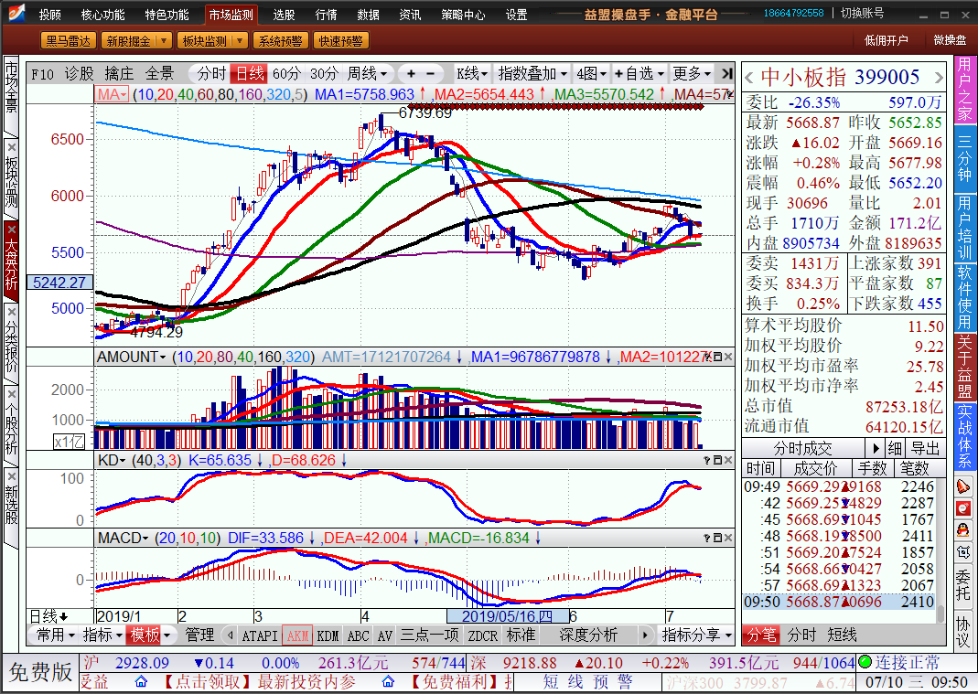The height and width of the screenshot is (694, 978).
Task: Switch chart to 30分 period
Action: (325, 73)
